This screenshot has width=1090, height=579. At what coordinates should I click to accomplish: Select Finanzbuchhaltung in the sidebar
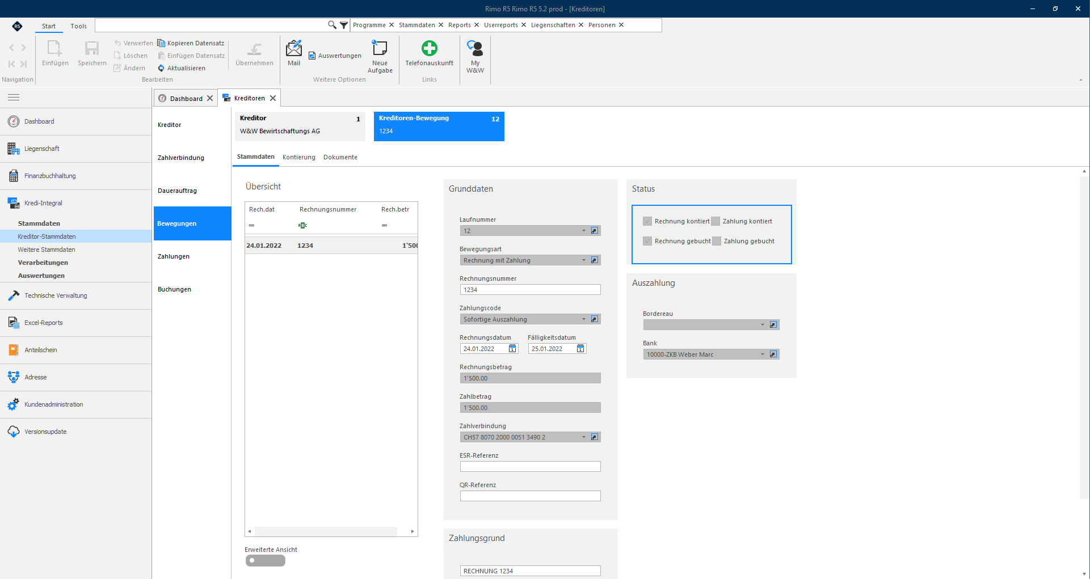point(76,176)
